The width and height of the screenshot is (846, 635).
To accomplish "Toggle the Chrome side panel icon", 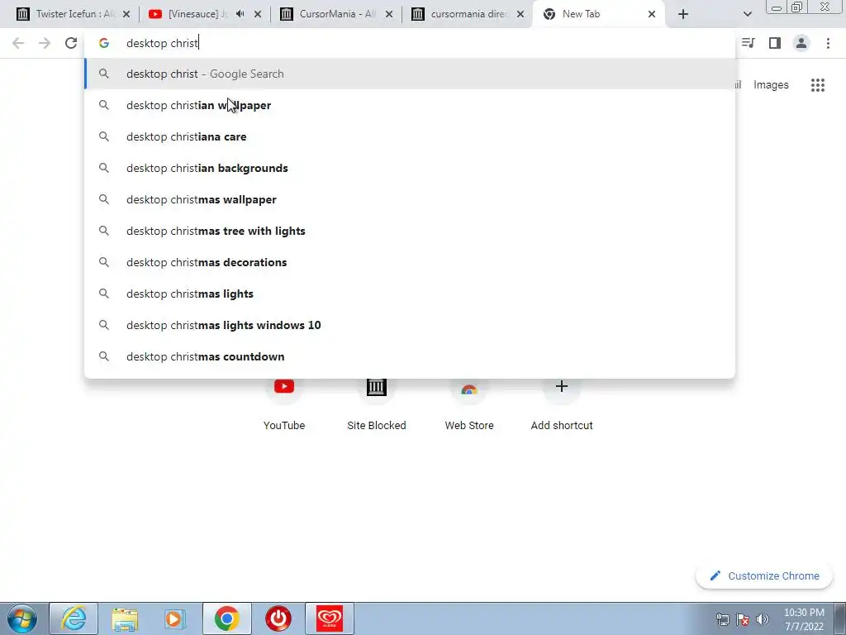I will 775,43.
